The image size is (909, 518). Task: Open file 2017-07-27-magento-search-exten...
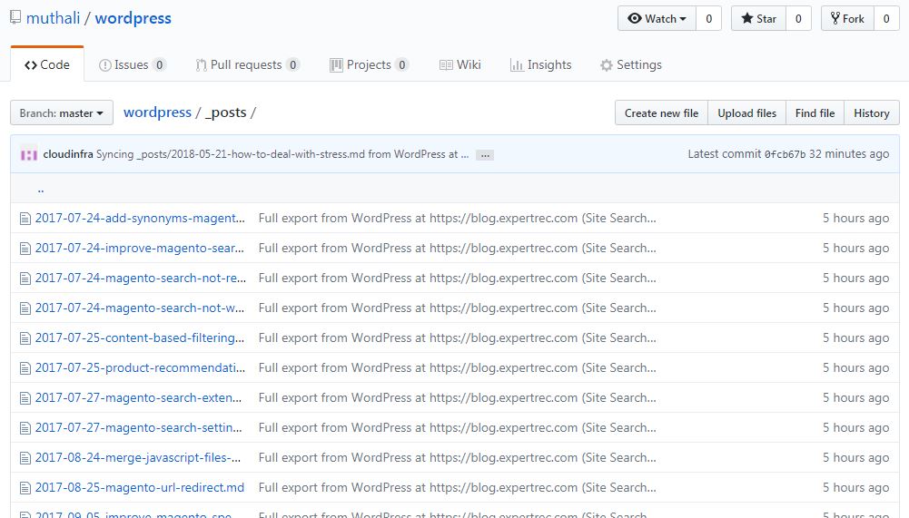click(x=139, y=397)
